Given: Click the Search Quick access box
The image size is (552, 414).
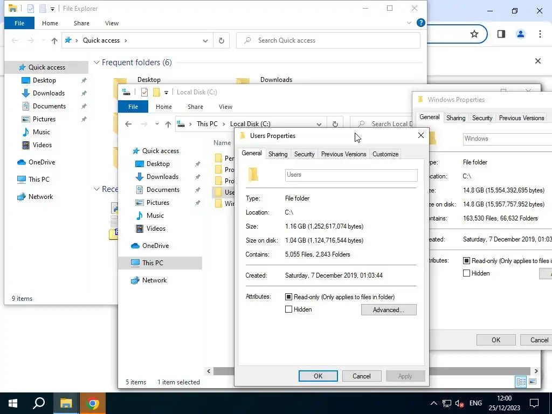Looking at the screenshot, I should tap(328, 40).
